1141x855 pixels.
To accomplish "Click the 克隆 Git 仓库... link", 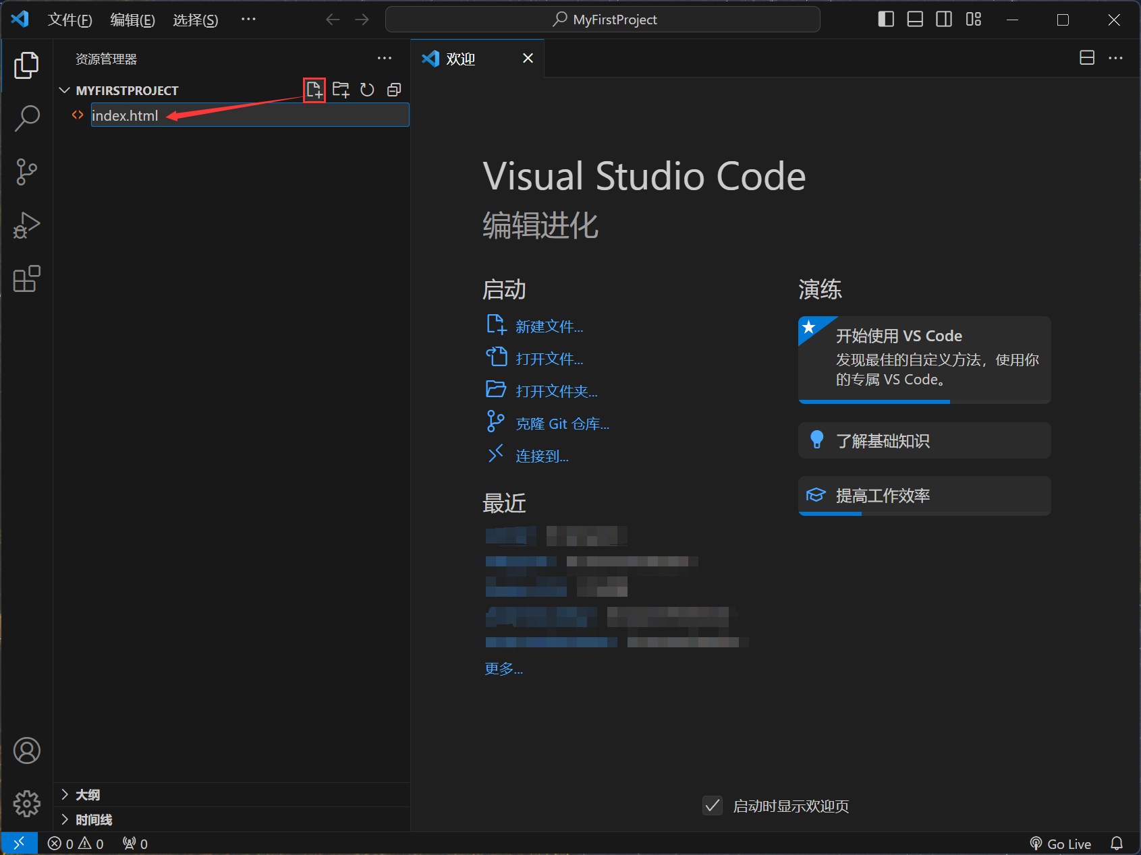I will [x=562, y=424].
